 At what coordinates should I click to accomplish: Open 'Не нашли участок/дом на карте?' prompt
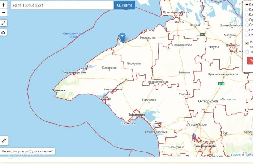tap(27, 151)
